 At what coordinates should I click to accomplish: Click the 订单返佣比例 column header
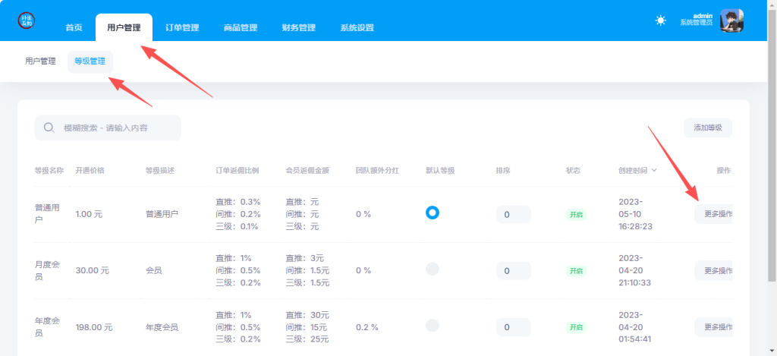pos(238,170)
